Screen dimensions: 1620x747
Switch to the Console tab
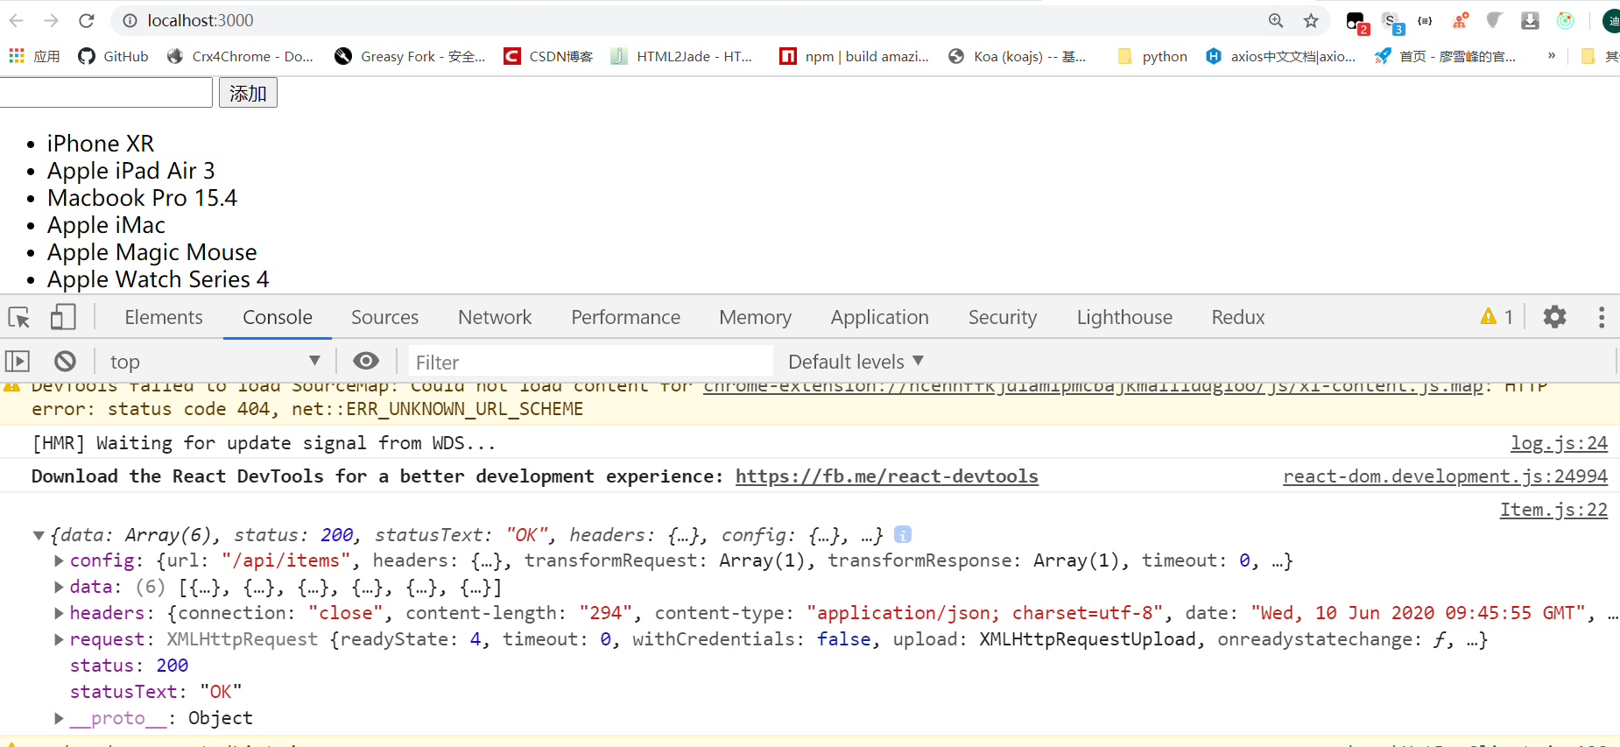(278, 317)
